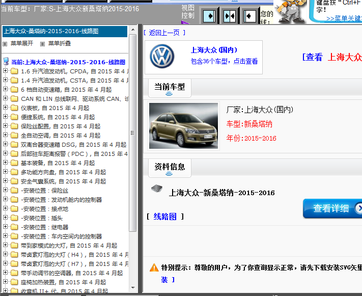Go back via 返回上一页 link
The height and width of the screenshot is (296, 362).
164,33
